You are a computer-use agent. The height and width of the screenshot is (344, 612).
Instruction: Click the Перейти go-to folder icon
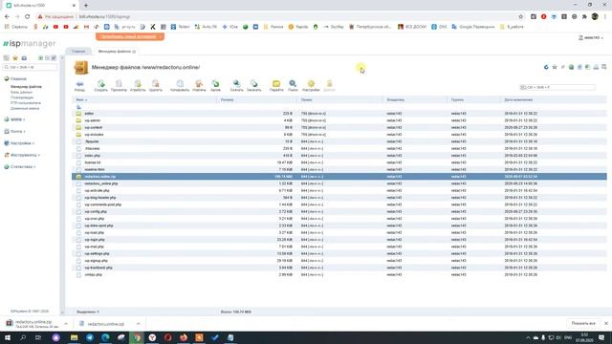pyautogui.click(x=276, y=86)
